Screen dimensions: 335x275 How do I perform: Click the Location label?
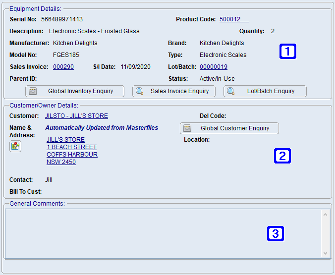(x=197, y=140)
